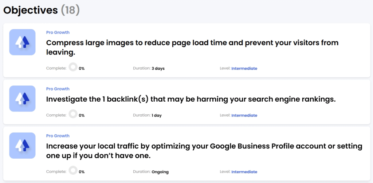Click the progress circle on the Google Business Profile objective
373x183 pixels.
tap(73, 171)
